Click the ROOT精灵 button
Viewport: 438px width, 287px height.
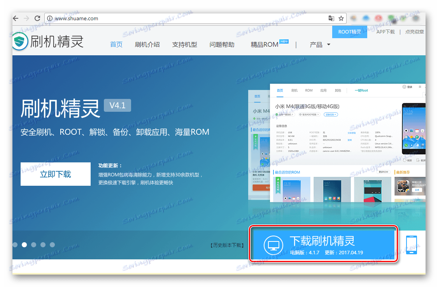pyautogui.click(x=349, y=32)
